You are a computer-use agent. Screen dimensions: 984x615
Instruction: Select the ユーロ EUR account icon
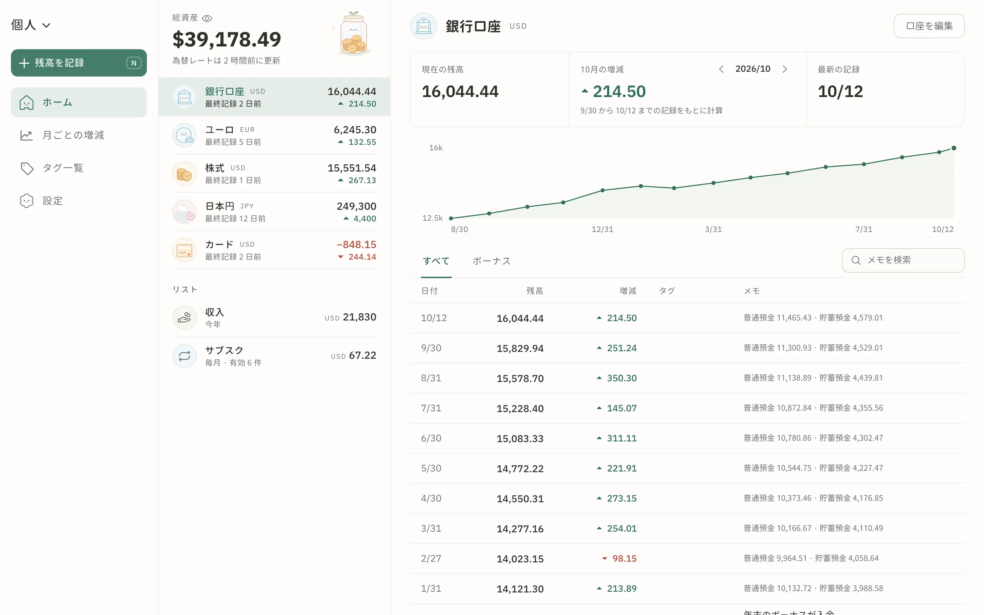tap(184, 135)
